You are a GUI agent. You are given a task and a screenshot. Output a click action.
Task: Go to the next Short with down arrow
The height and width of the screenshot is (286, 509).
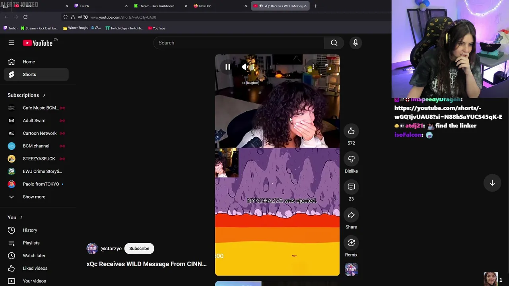[492, 183]
